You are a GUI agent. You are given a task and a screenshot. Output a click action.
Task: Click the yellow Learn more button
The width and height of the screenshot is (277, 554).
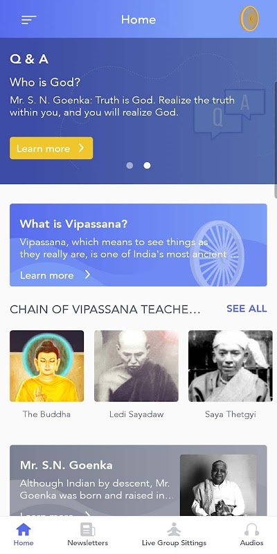[x=51, y=148]
